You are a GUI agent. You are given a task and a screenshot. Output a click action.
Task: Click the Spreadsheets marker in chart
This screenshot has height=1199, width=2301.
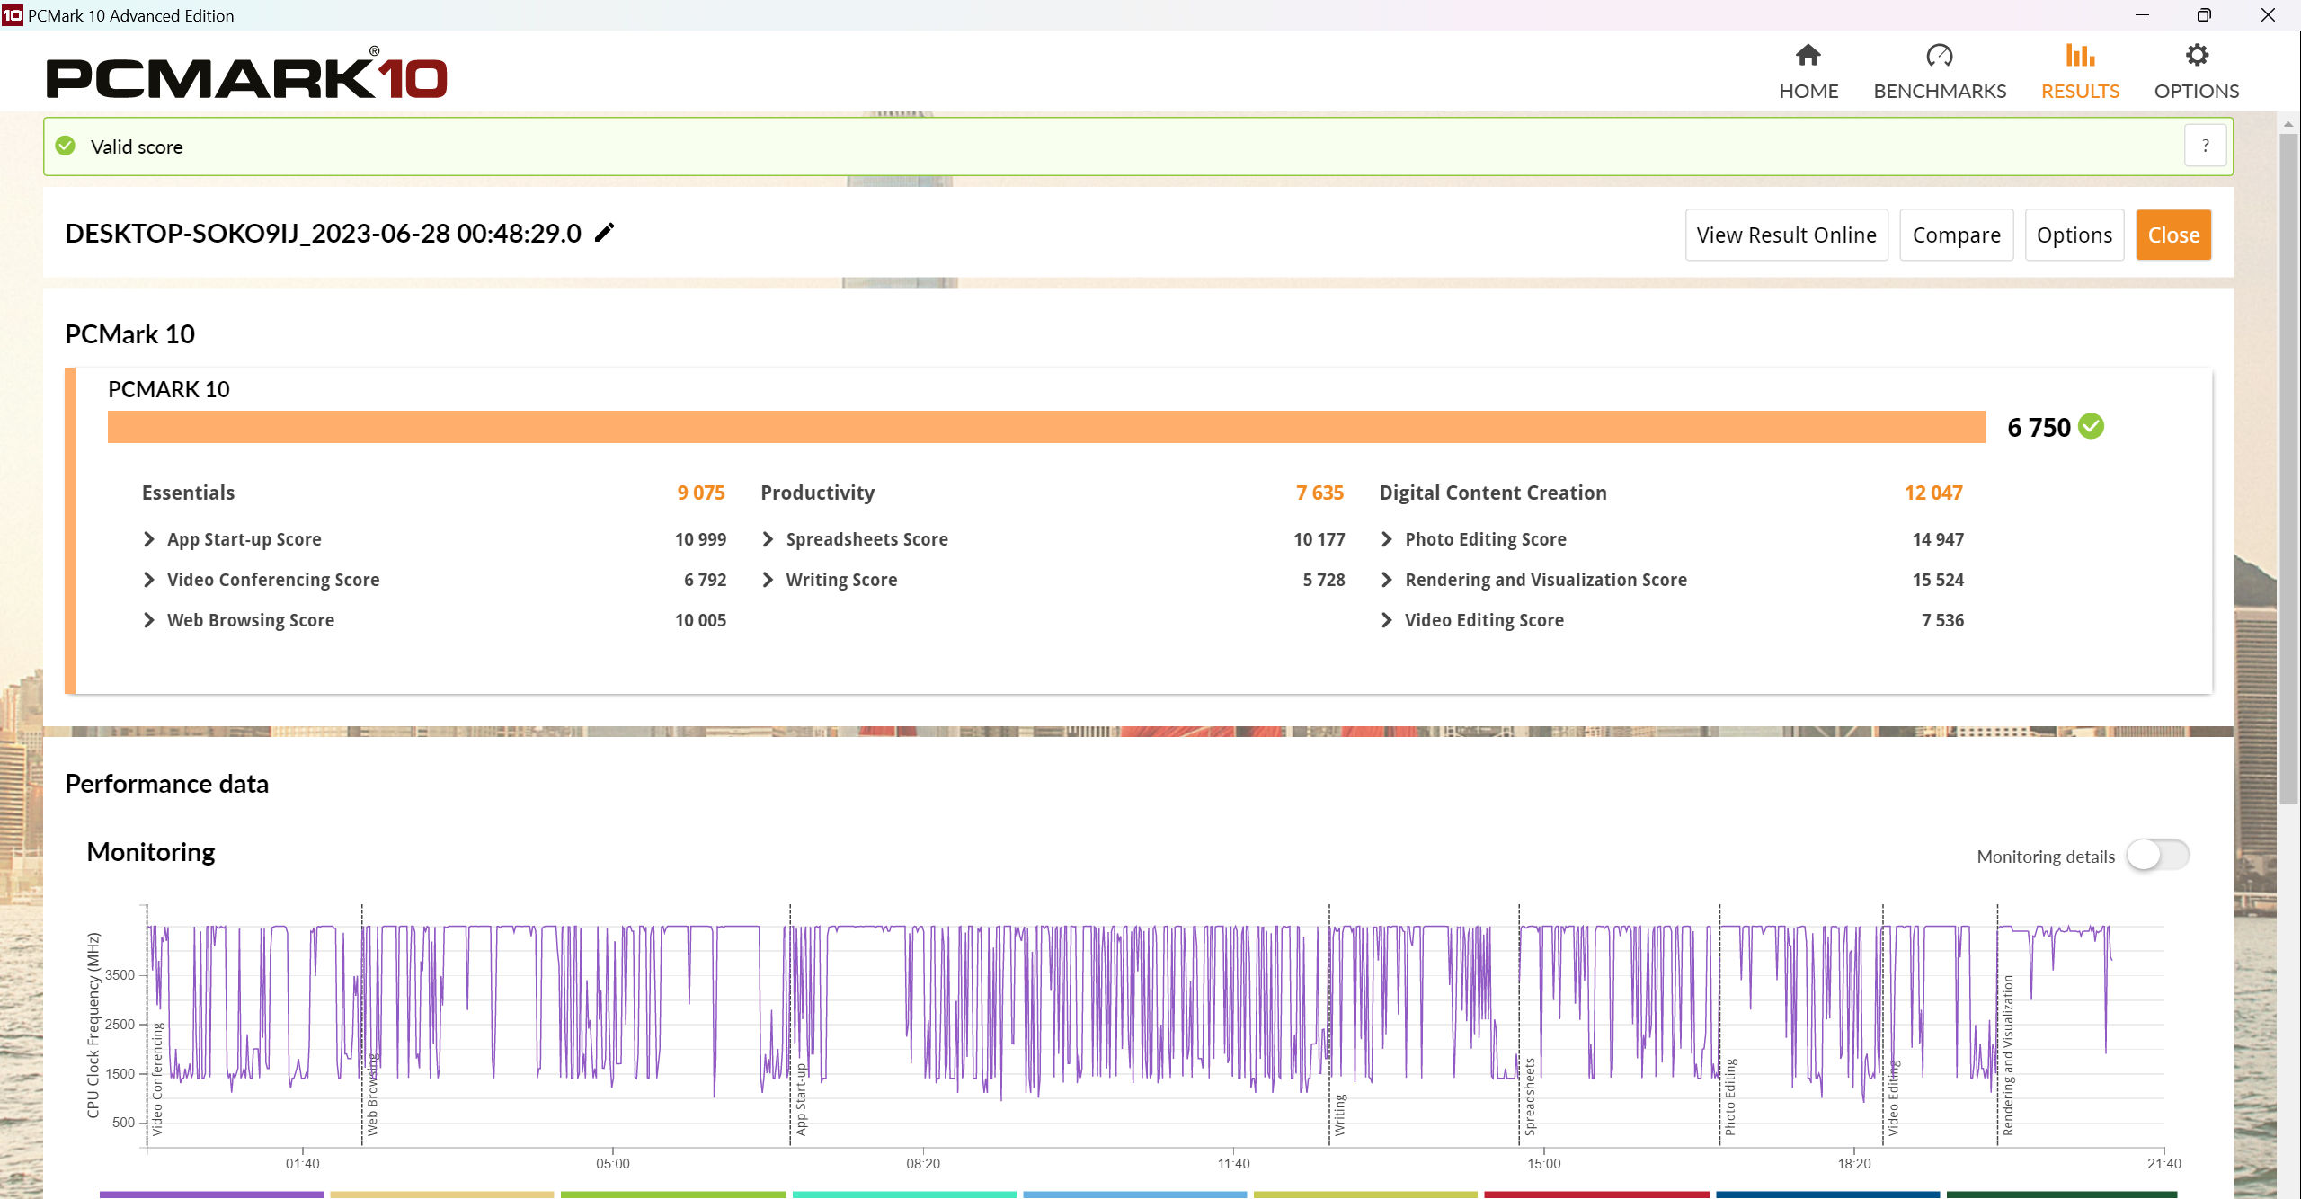coord(1530,1097)
